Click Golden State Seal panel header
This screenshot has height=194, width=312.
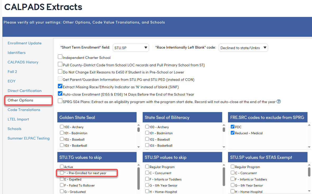pos(97,117)
